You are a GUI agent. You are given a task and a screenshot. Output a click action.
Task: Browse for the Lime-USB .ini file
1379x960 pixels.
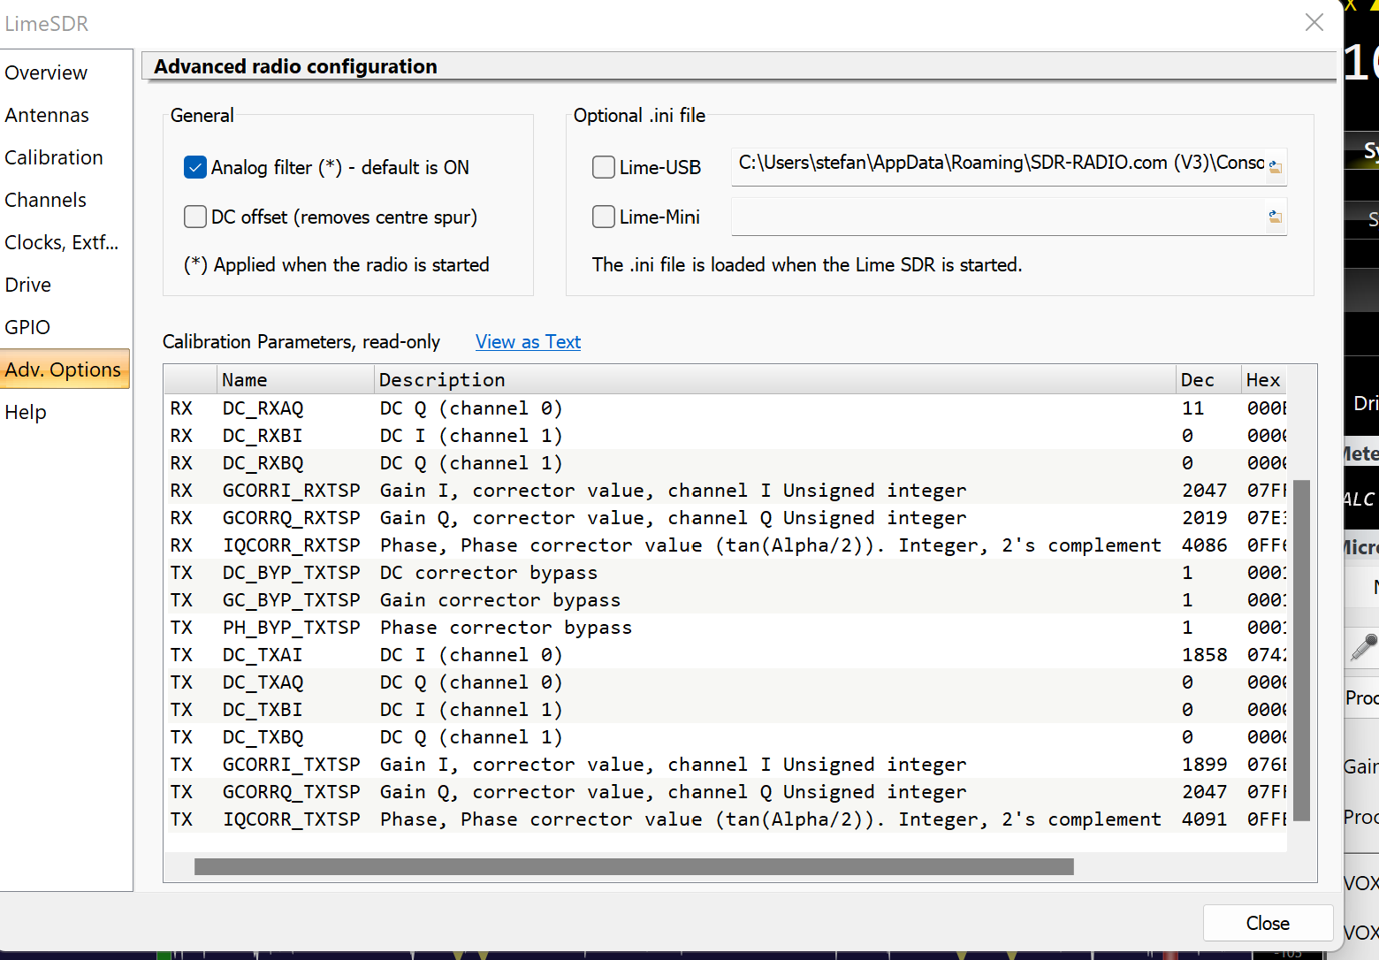[1275, 166]
